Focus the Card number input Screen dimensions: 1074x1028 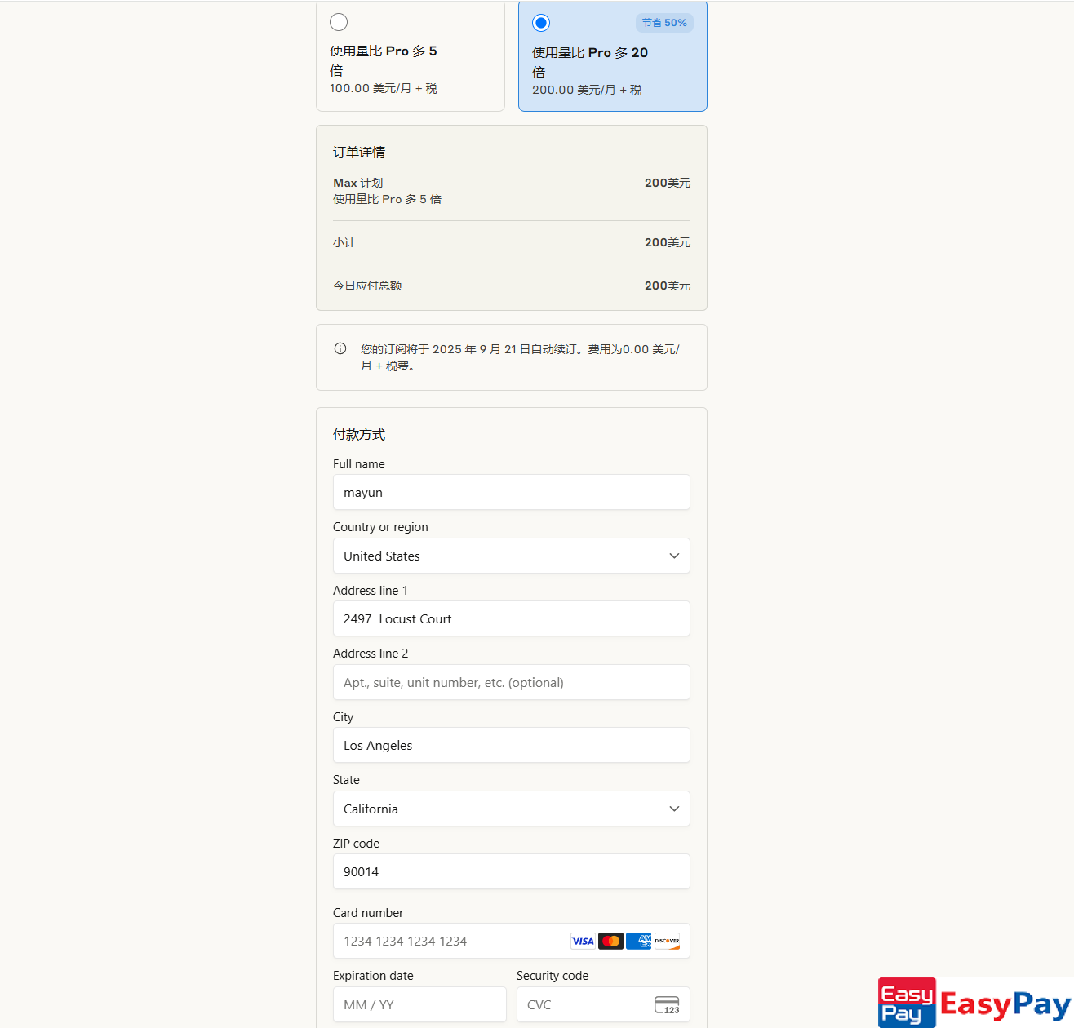click(x=449, y=941)
